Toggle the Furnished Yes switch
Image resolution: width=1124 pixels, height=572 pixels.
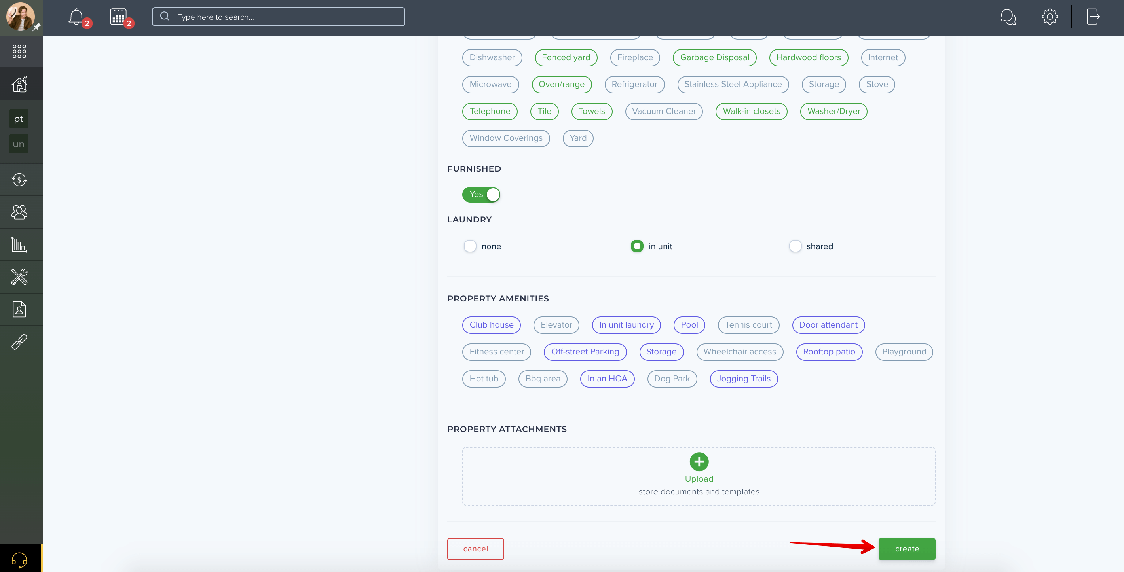pyautogui.click(x=481, y=195)
